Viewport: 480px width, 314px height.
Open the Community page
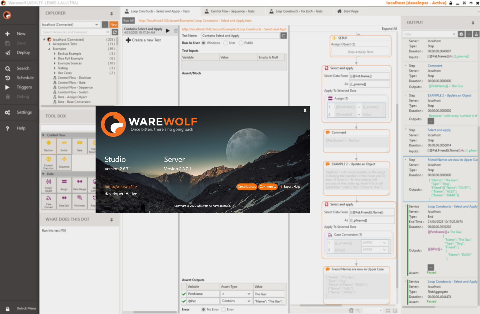click(268, 187)
